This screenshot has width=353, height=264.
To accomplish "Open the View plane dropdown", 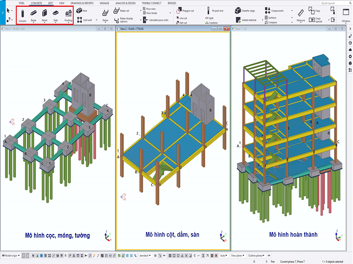I will click(x=238, y=255).
